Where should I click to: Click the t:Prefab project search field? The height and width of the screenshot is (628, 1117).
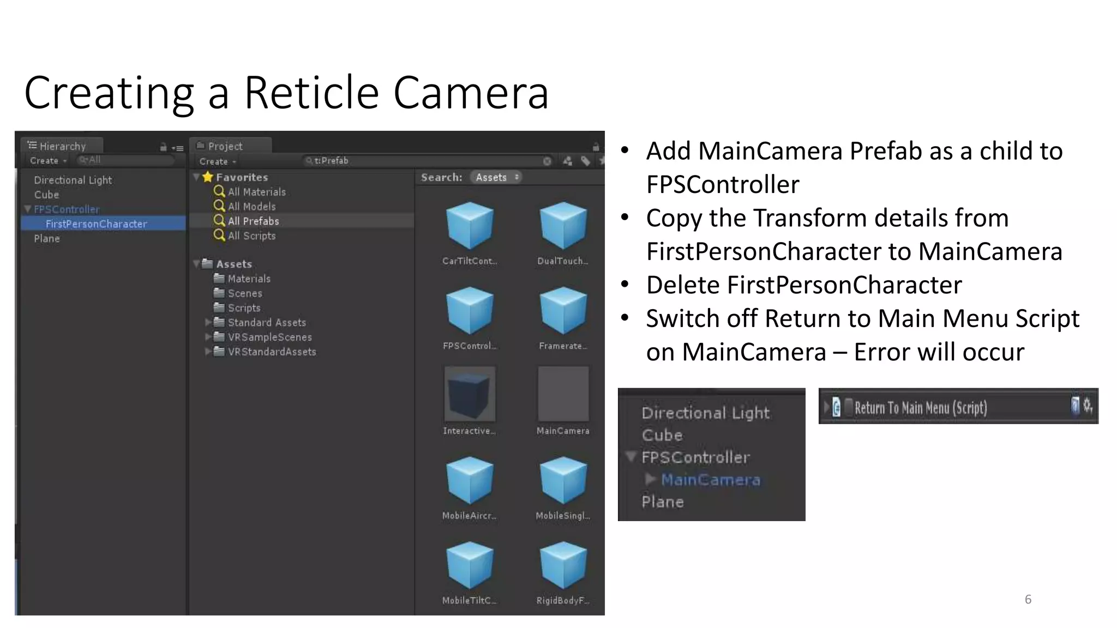428,161
